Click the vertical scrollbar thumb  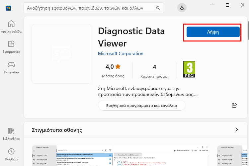pyautogui.click(x=248, y=30)
